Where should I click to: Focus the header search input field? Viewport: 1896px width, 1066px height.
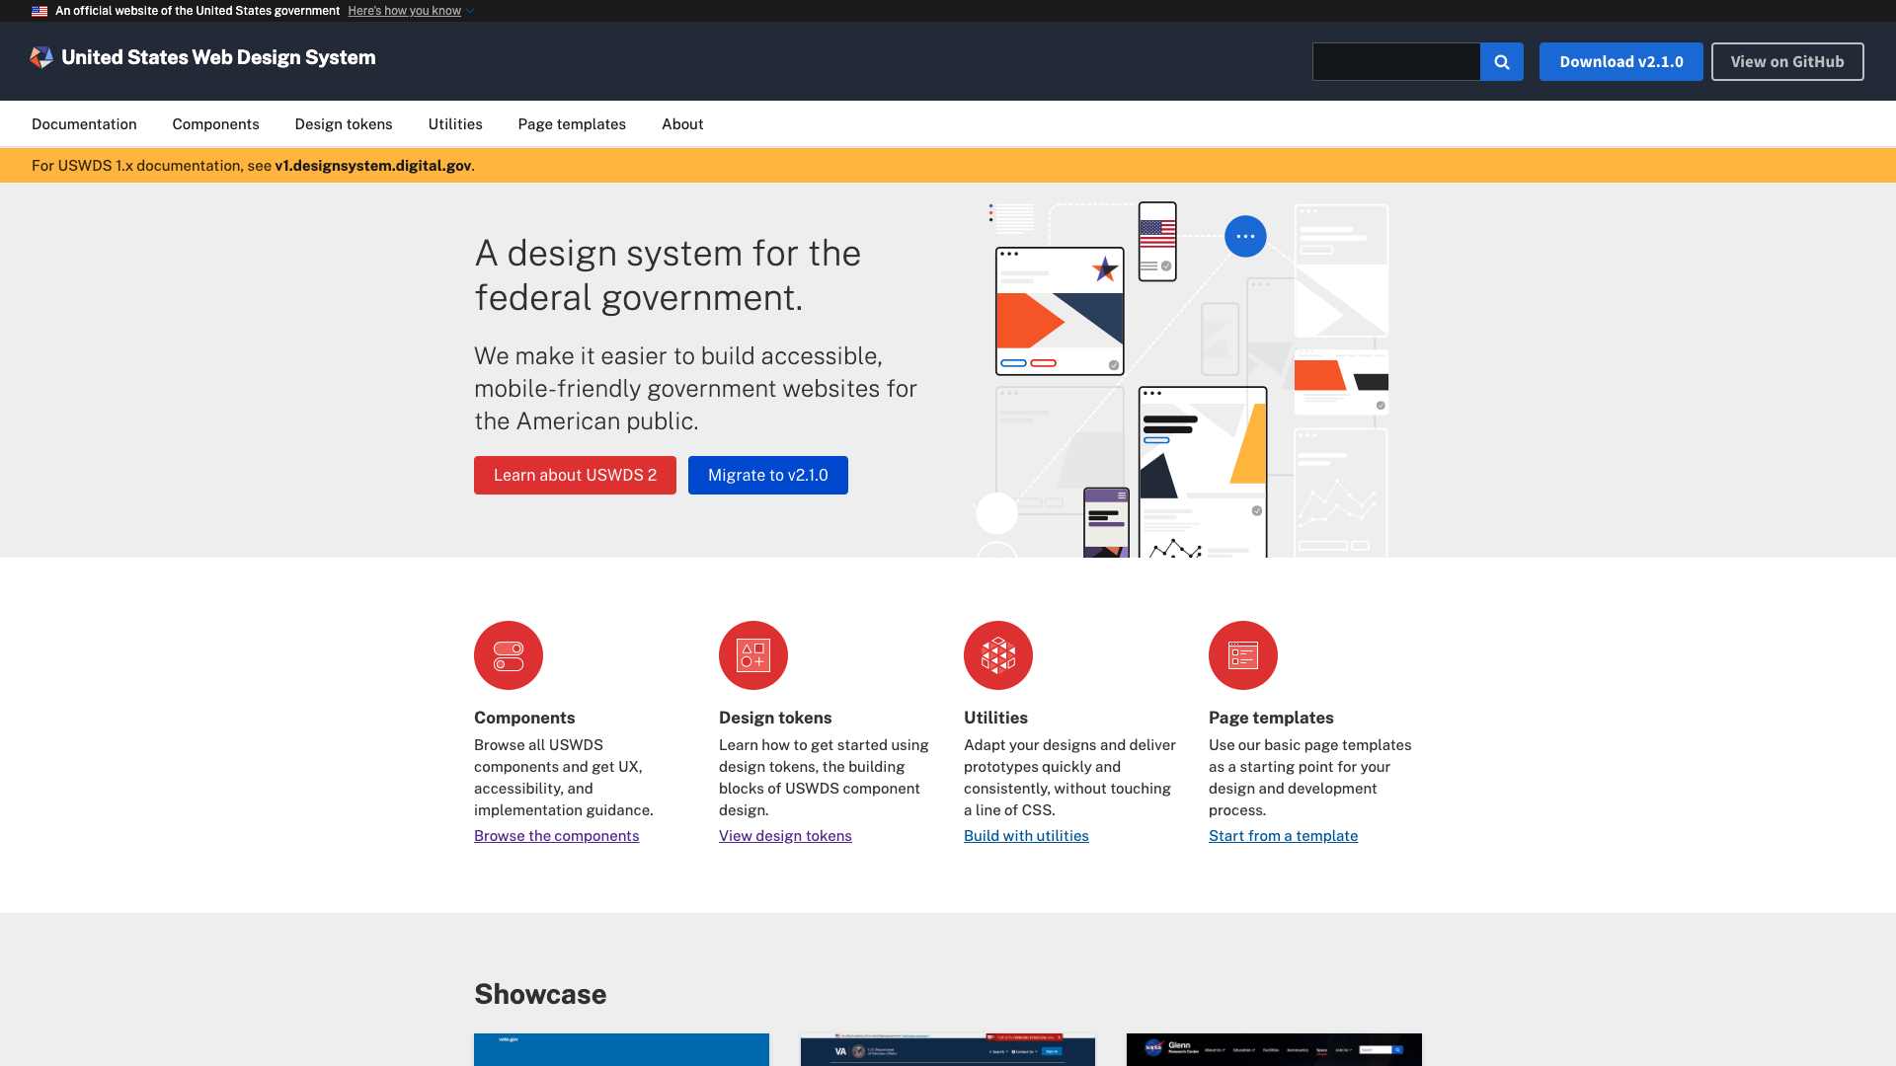(x=1395, y=61)
